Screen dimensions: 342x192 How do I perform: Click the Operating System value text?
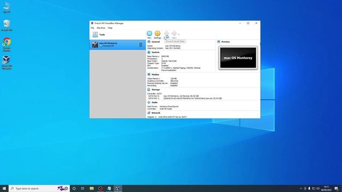pyautogui.click(x=173, y=48)
